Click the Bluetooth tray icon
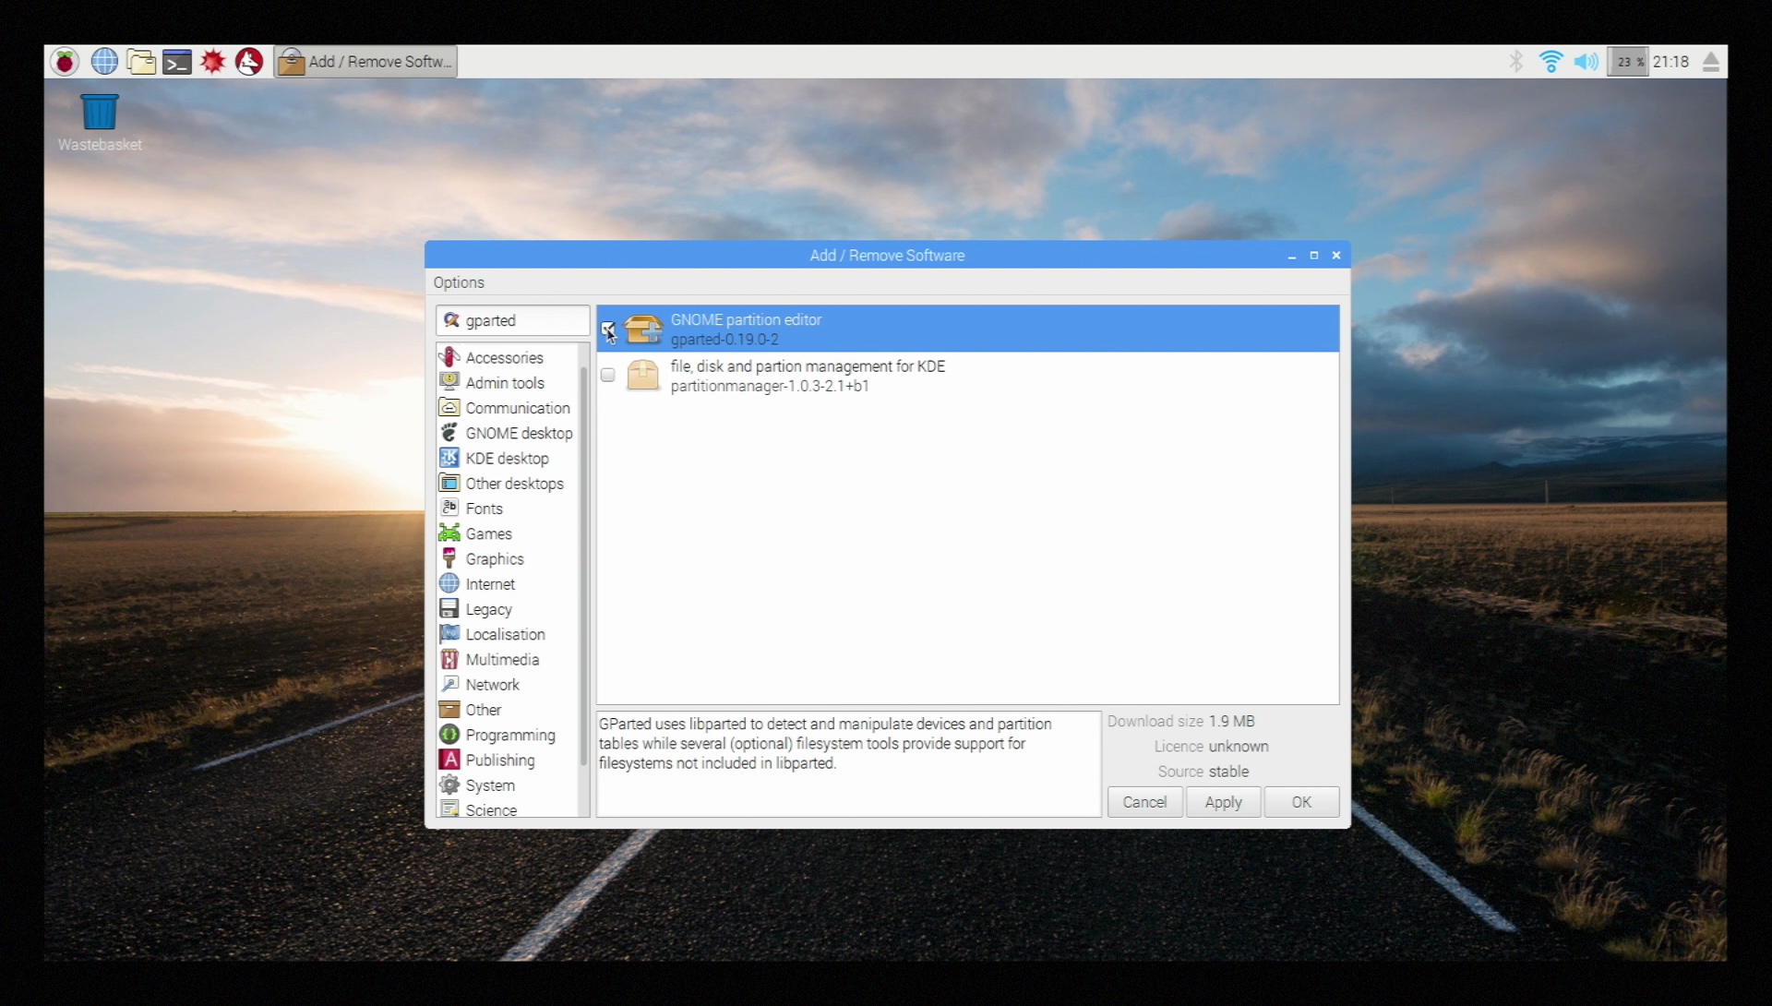The image size is (1772, 1006). [1515, 62]
